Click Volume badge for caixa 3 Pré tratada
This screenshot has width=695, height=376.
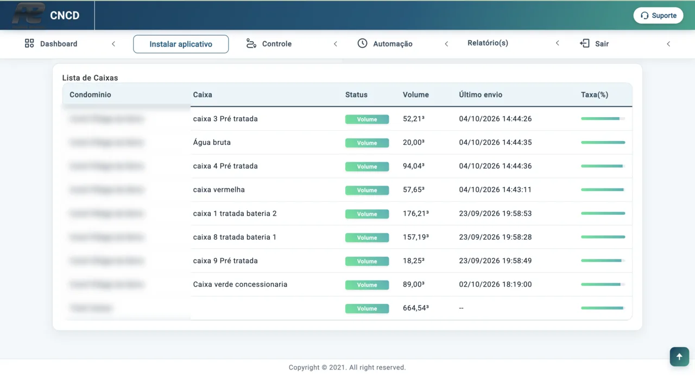point(367,119)
